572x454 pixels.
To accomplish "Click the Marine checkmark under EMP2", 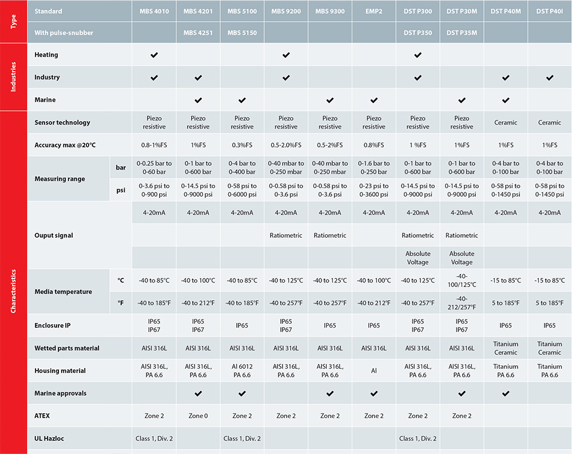I will [x=374, y=100].
